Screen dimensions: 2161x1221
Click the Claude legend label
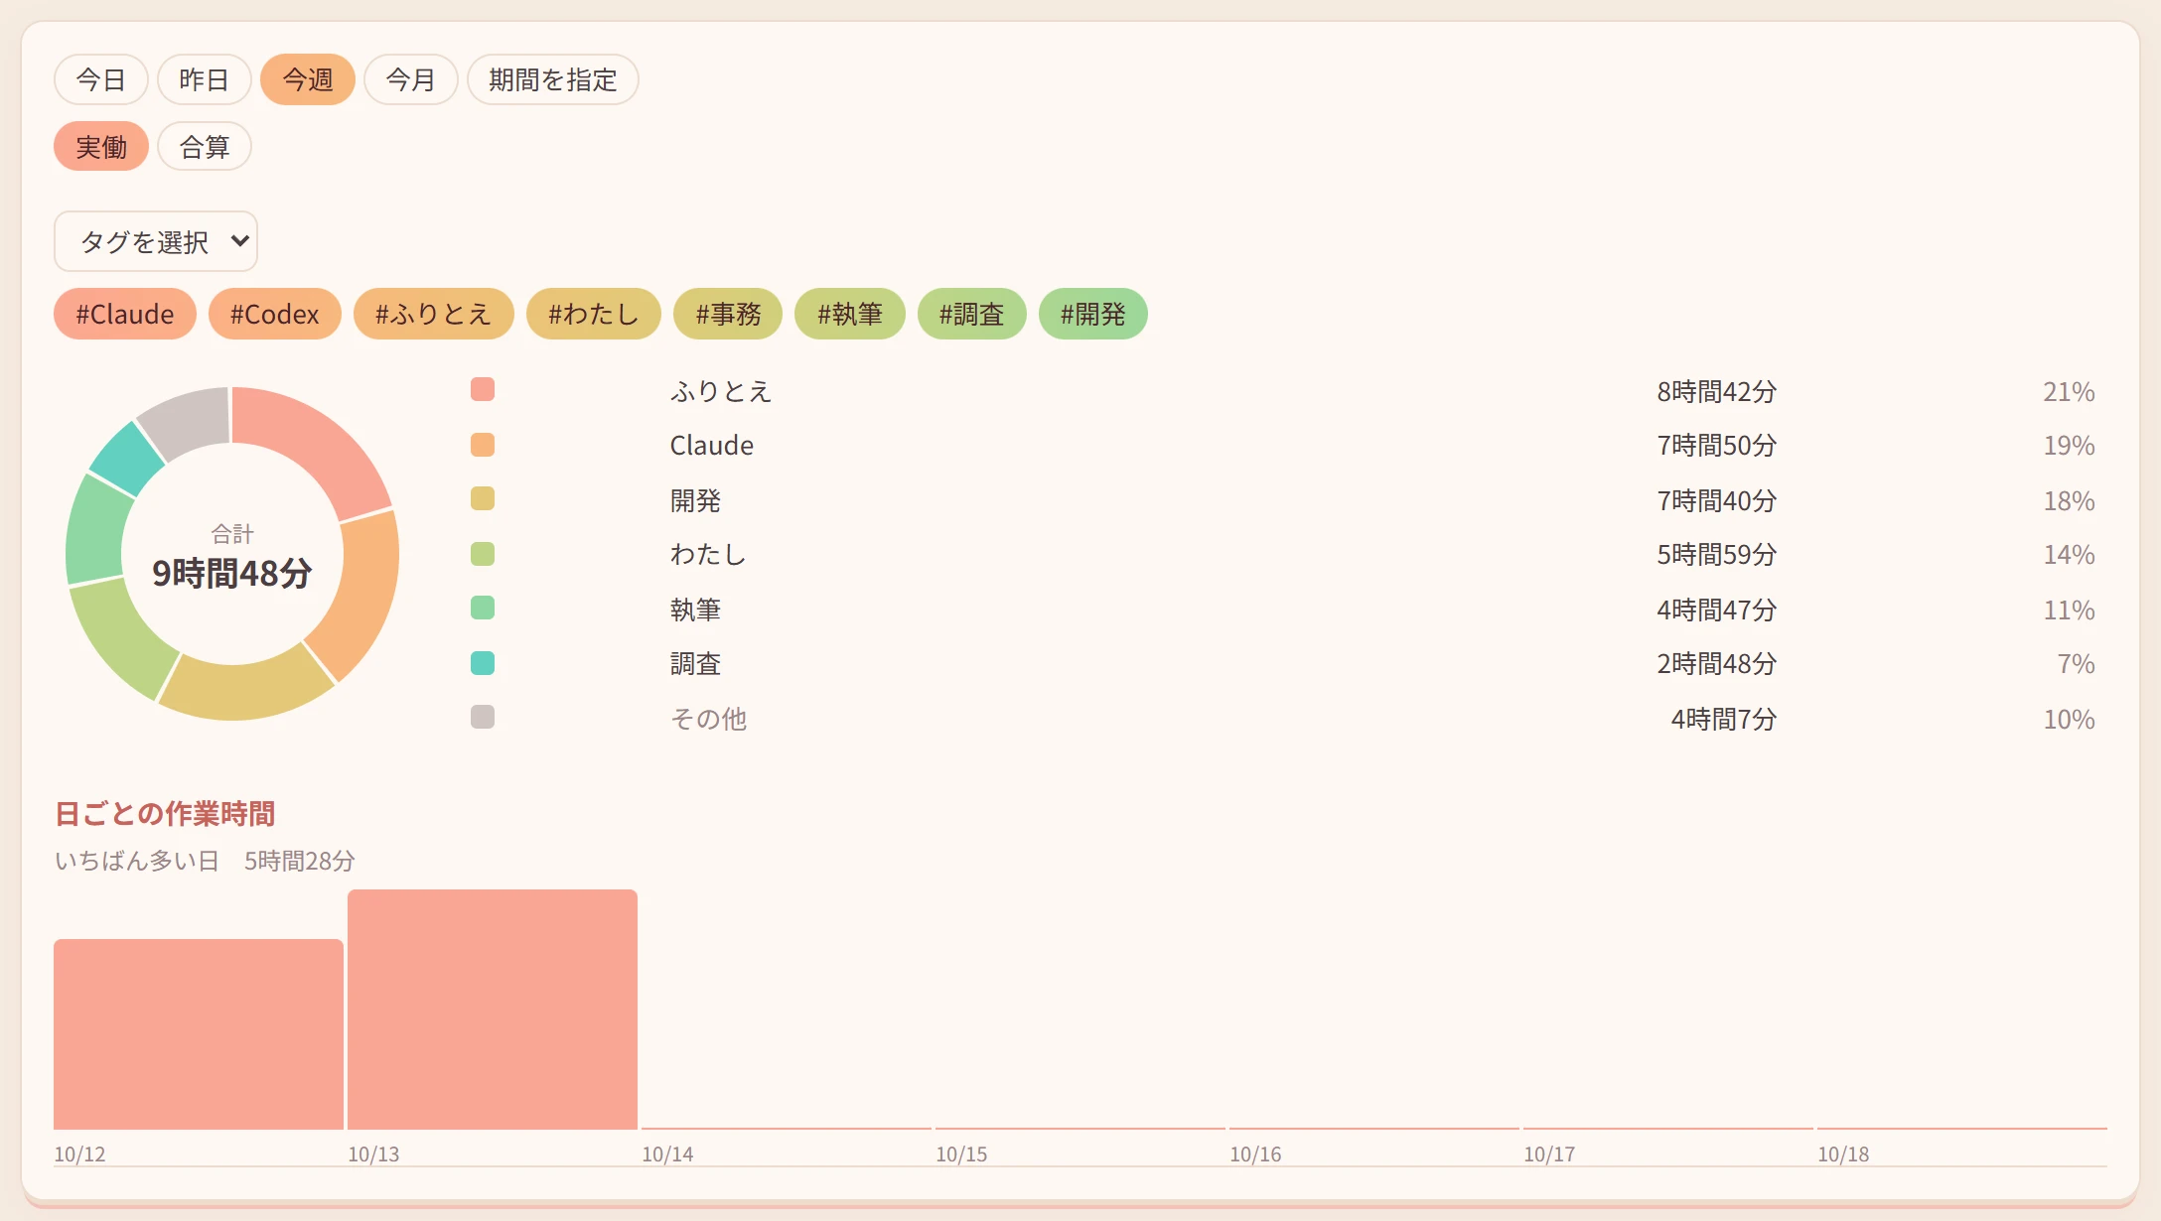tap(712, 446)
